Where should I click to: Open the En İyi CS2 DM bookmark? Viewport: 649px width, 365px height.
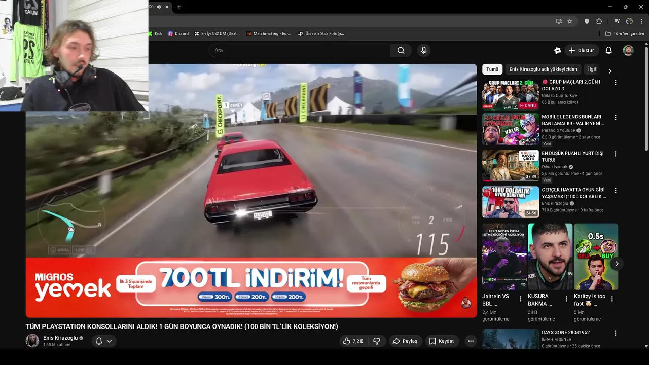tap(217, 34)
